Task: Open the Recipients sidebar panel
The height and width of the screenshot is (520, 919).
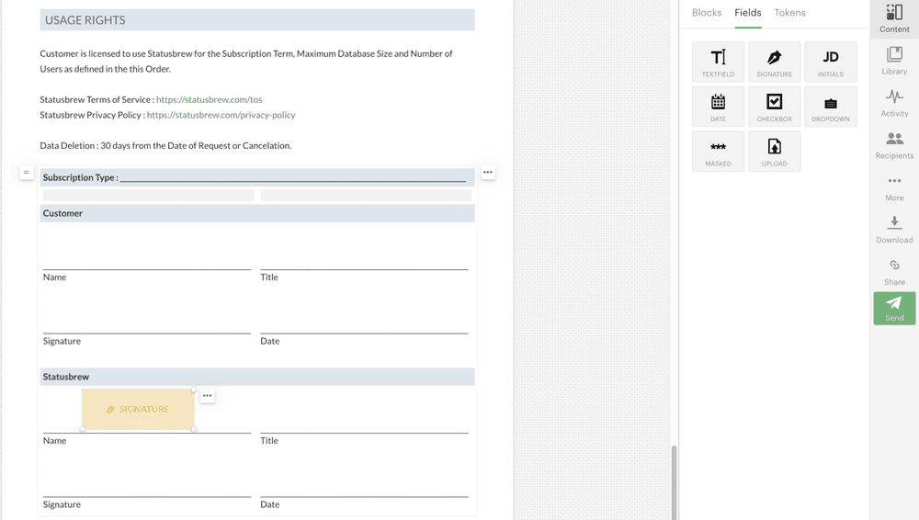Action: pyautogui.click(x=894, y=145)
